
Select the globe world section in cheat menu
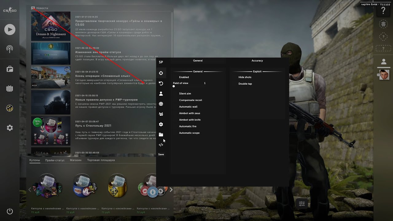tap(161, 104)
